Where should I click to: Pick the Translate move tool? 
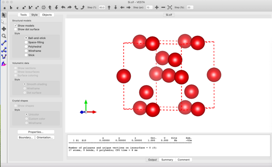[4, 29]
